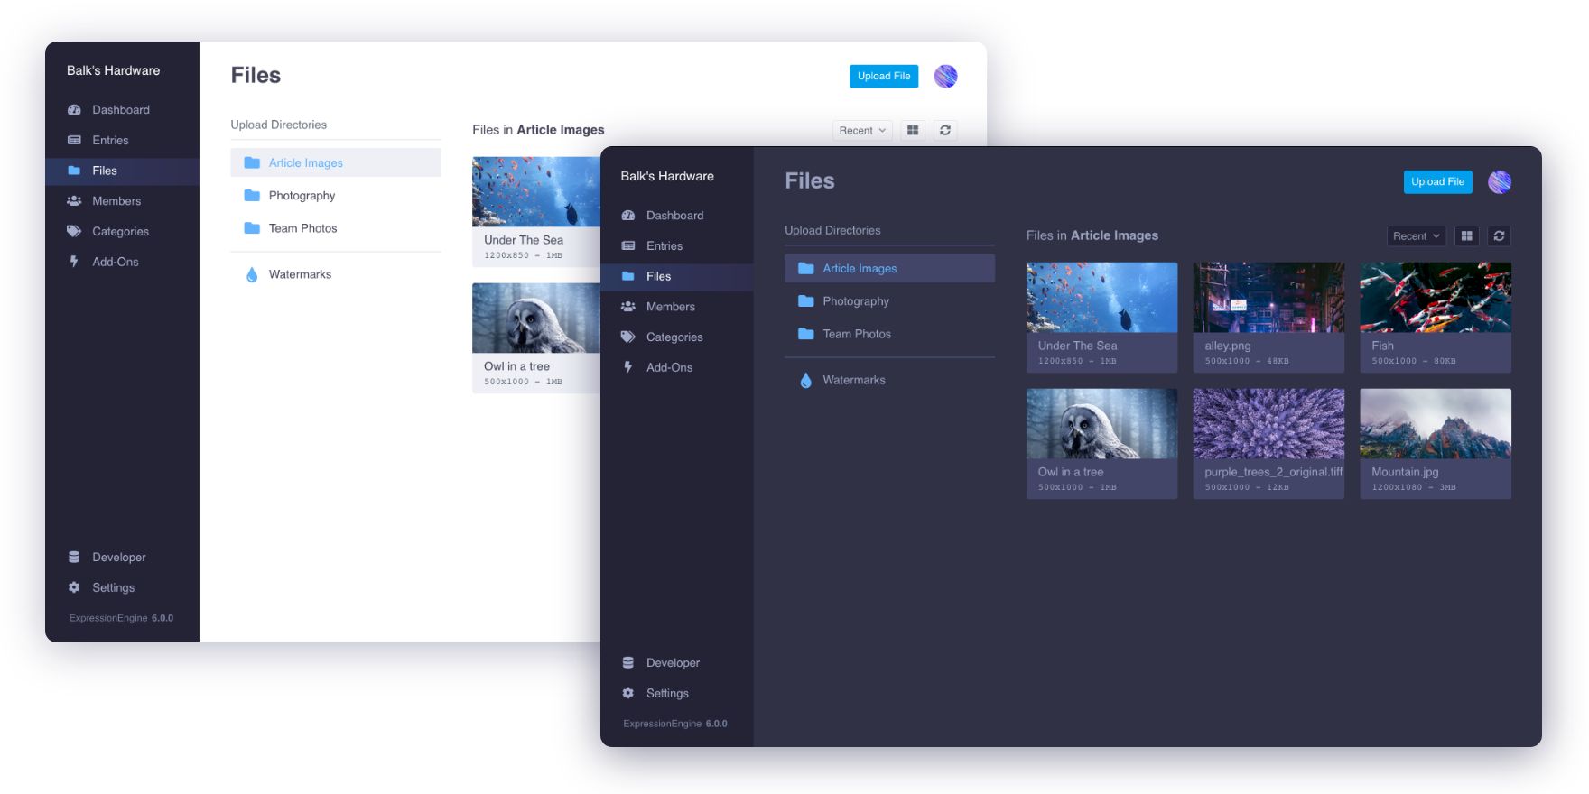Click the Categories tag icon in light sidebar
Viewport: 1589px width, 794px height.
(x=74, y=232)
